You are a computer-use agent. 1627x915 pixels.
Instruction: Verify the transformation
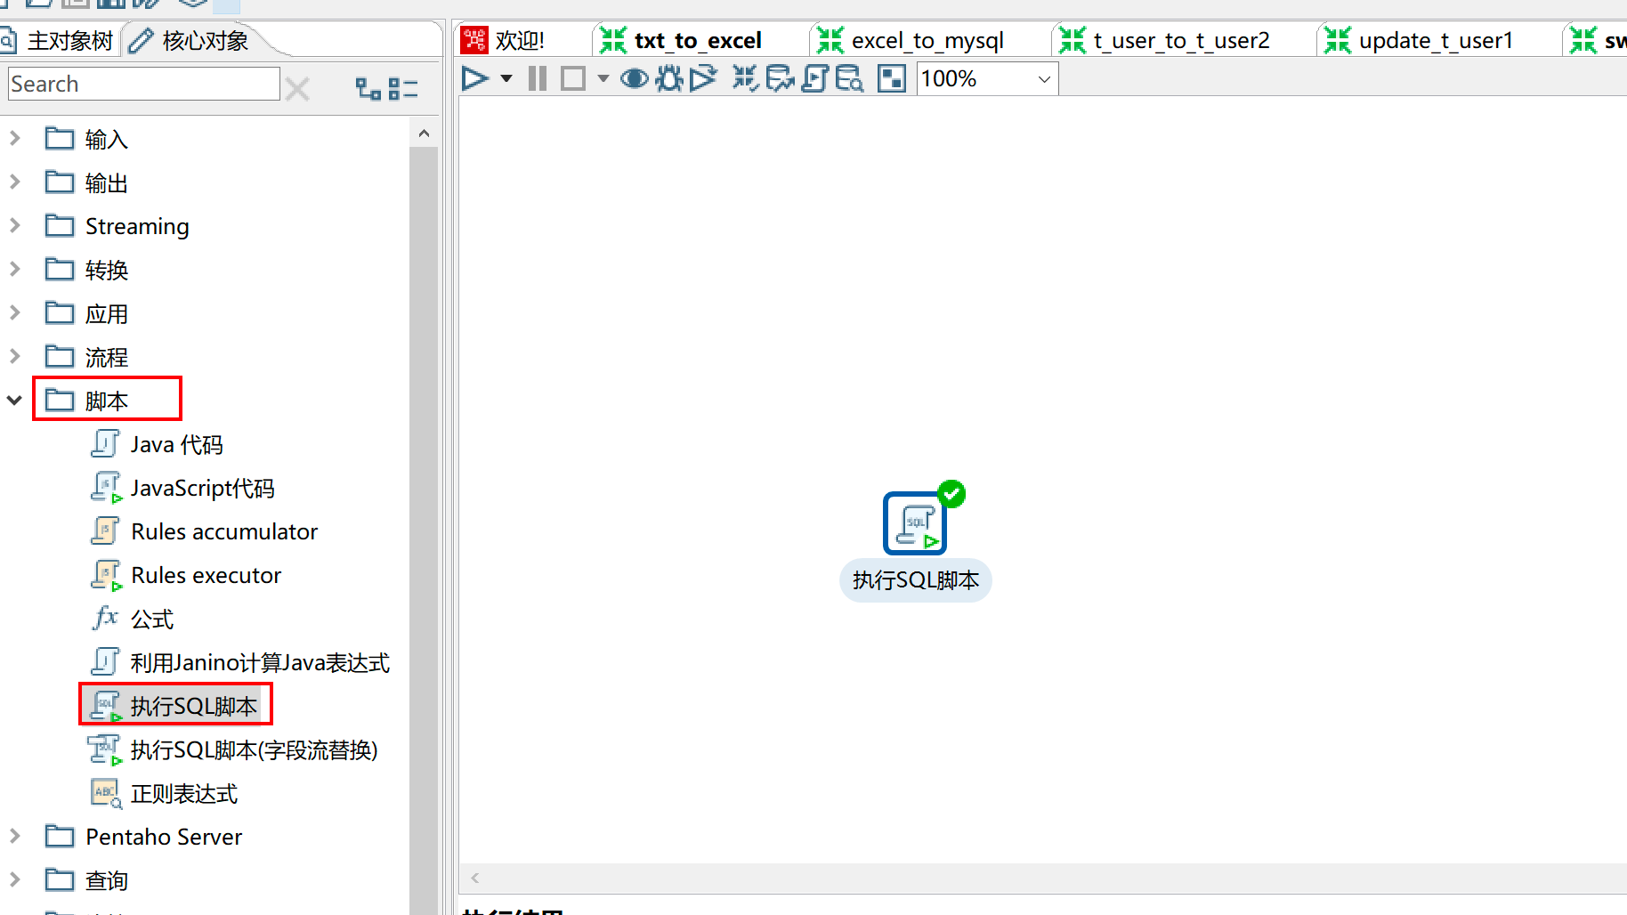point(745,79)
